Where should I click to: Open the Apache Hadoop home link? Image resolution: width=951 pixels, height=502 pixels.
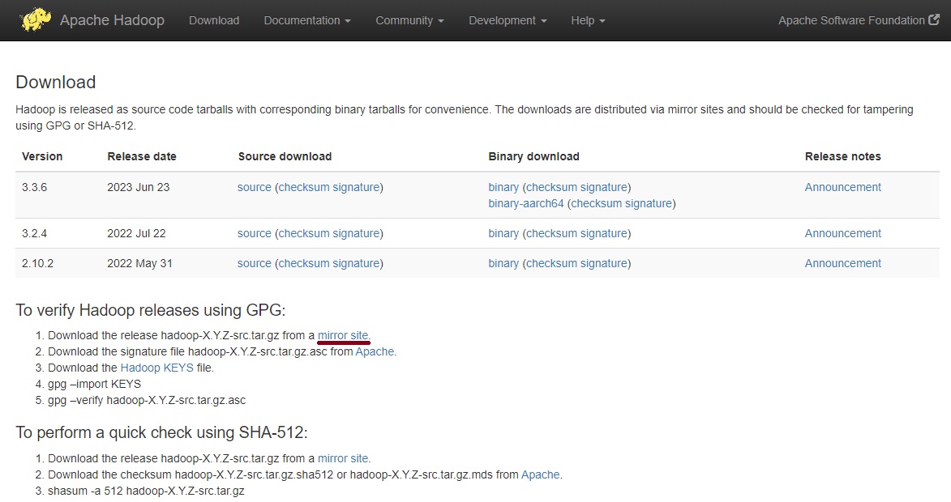tap(112, 20)
